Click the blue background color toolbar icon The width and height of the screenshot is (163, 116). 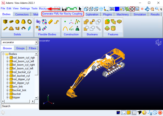(117, 9)
